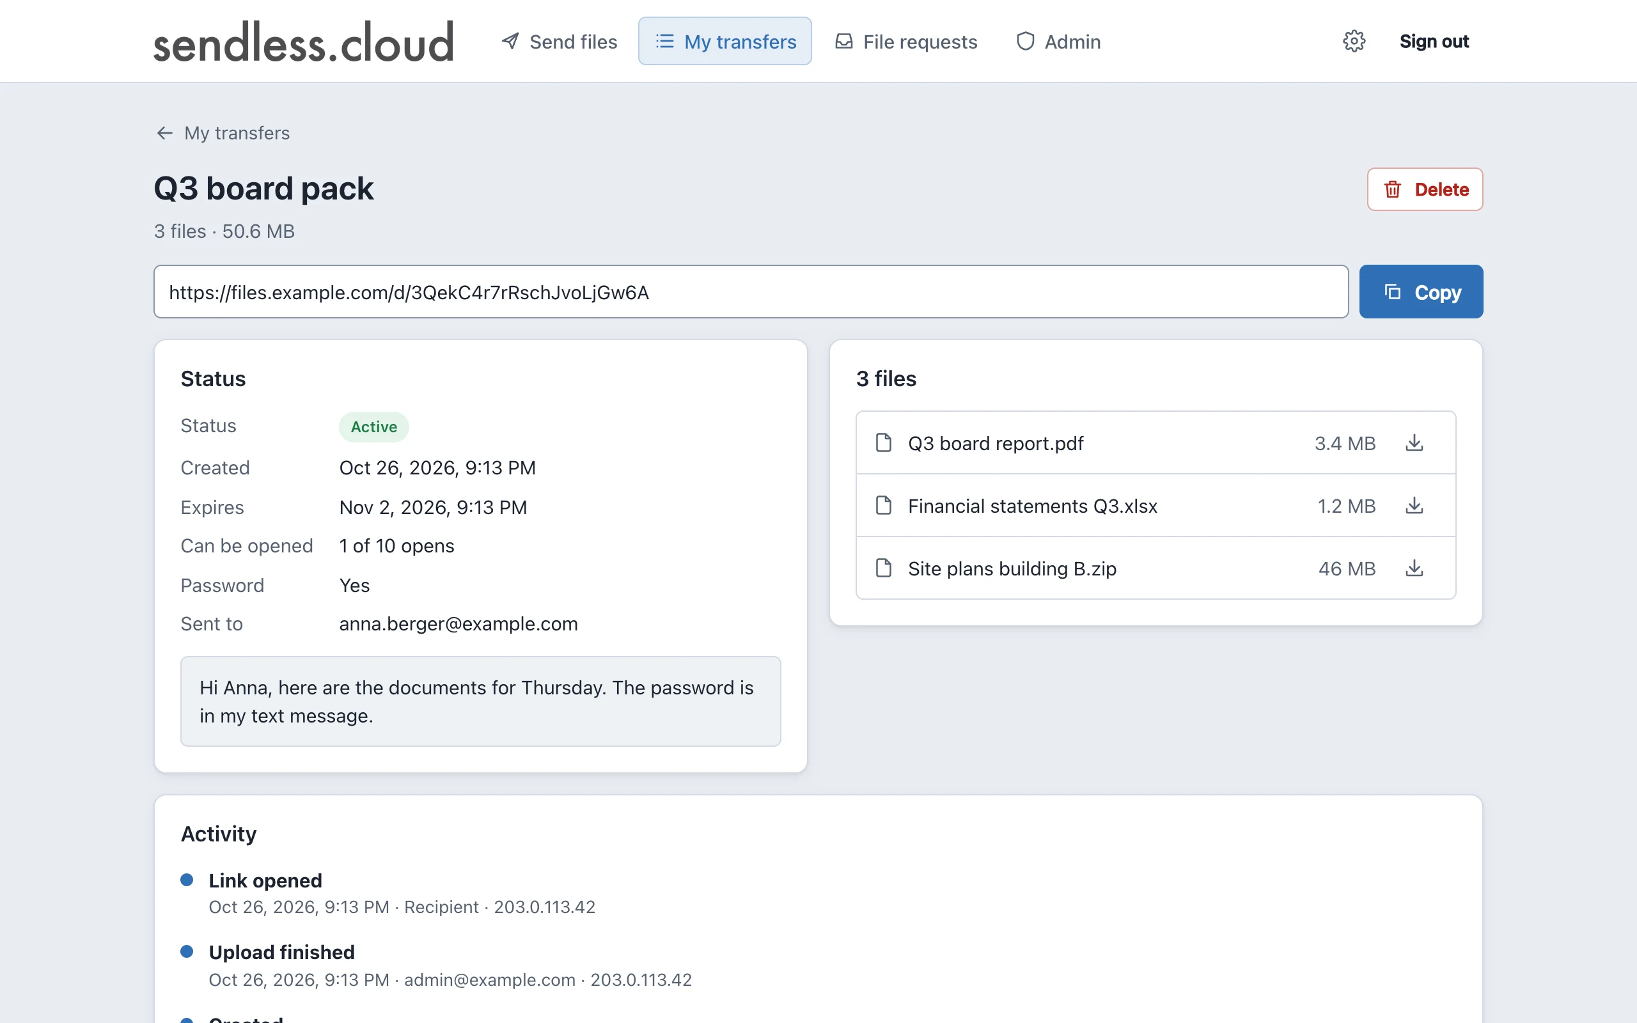Viewport: 1637px width, 1023px height.
Task: Click the file icon for Financial statements Q3.xlsx
Action: coord(884,506)
